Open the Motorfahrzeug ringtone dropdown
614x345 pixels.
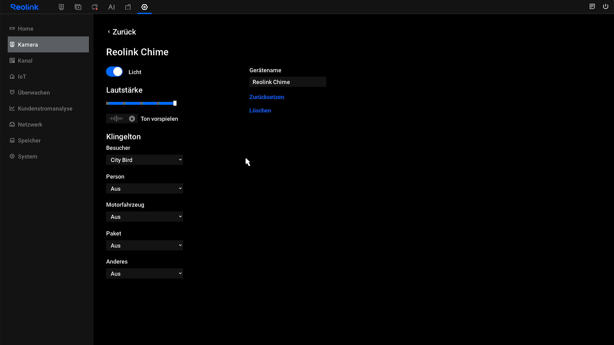tap(145, 217)
